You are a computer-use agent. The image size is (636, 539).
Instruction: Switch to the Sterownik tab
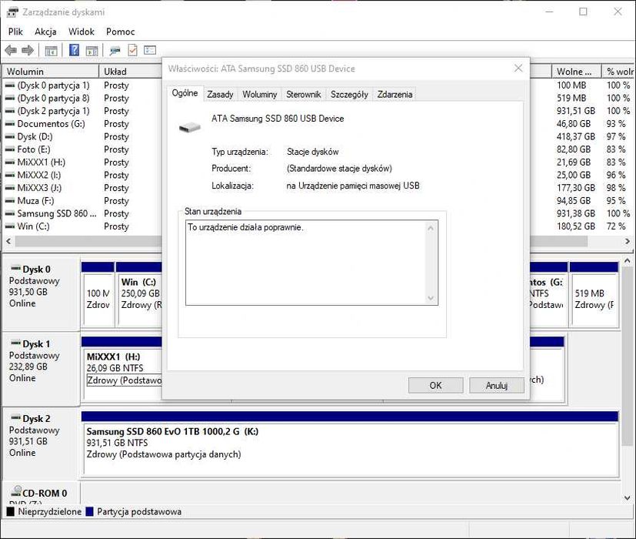304,94
